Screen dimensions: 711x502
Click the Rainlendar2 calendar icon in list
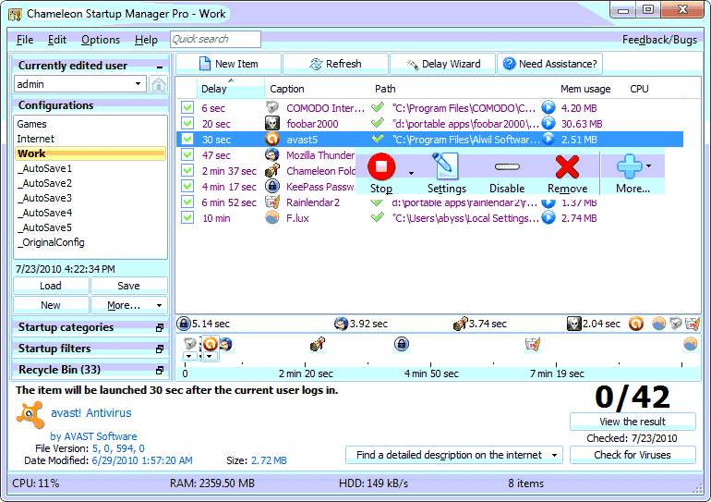272,202
